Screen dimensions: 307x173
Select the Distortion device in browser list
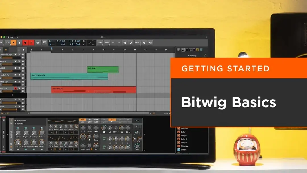(x=184, y=146)
